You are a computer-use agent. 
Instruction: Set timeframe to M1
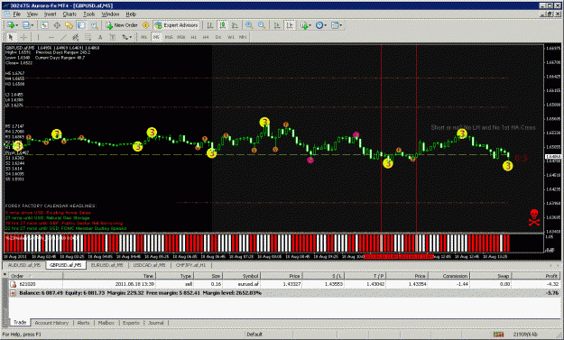[x=143, y=37]
